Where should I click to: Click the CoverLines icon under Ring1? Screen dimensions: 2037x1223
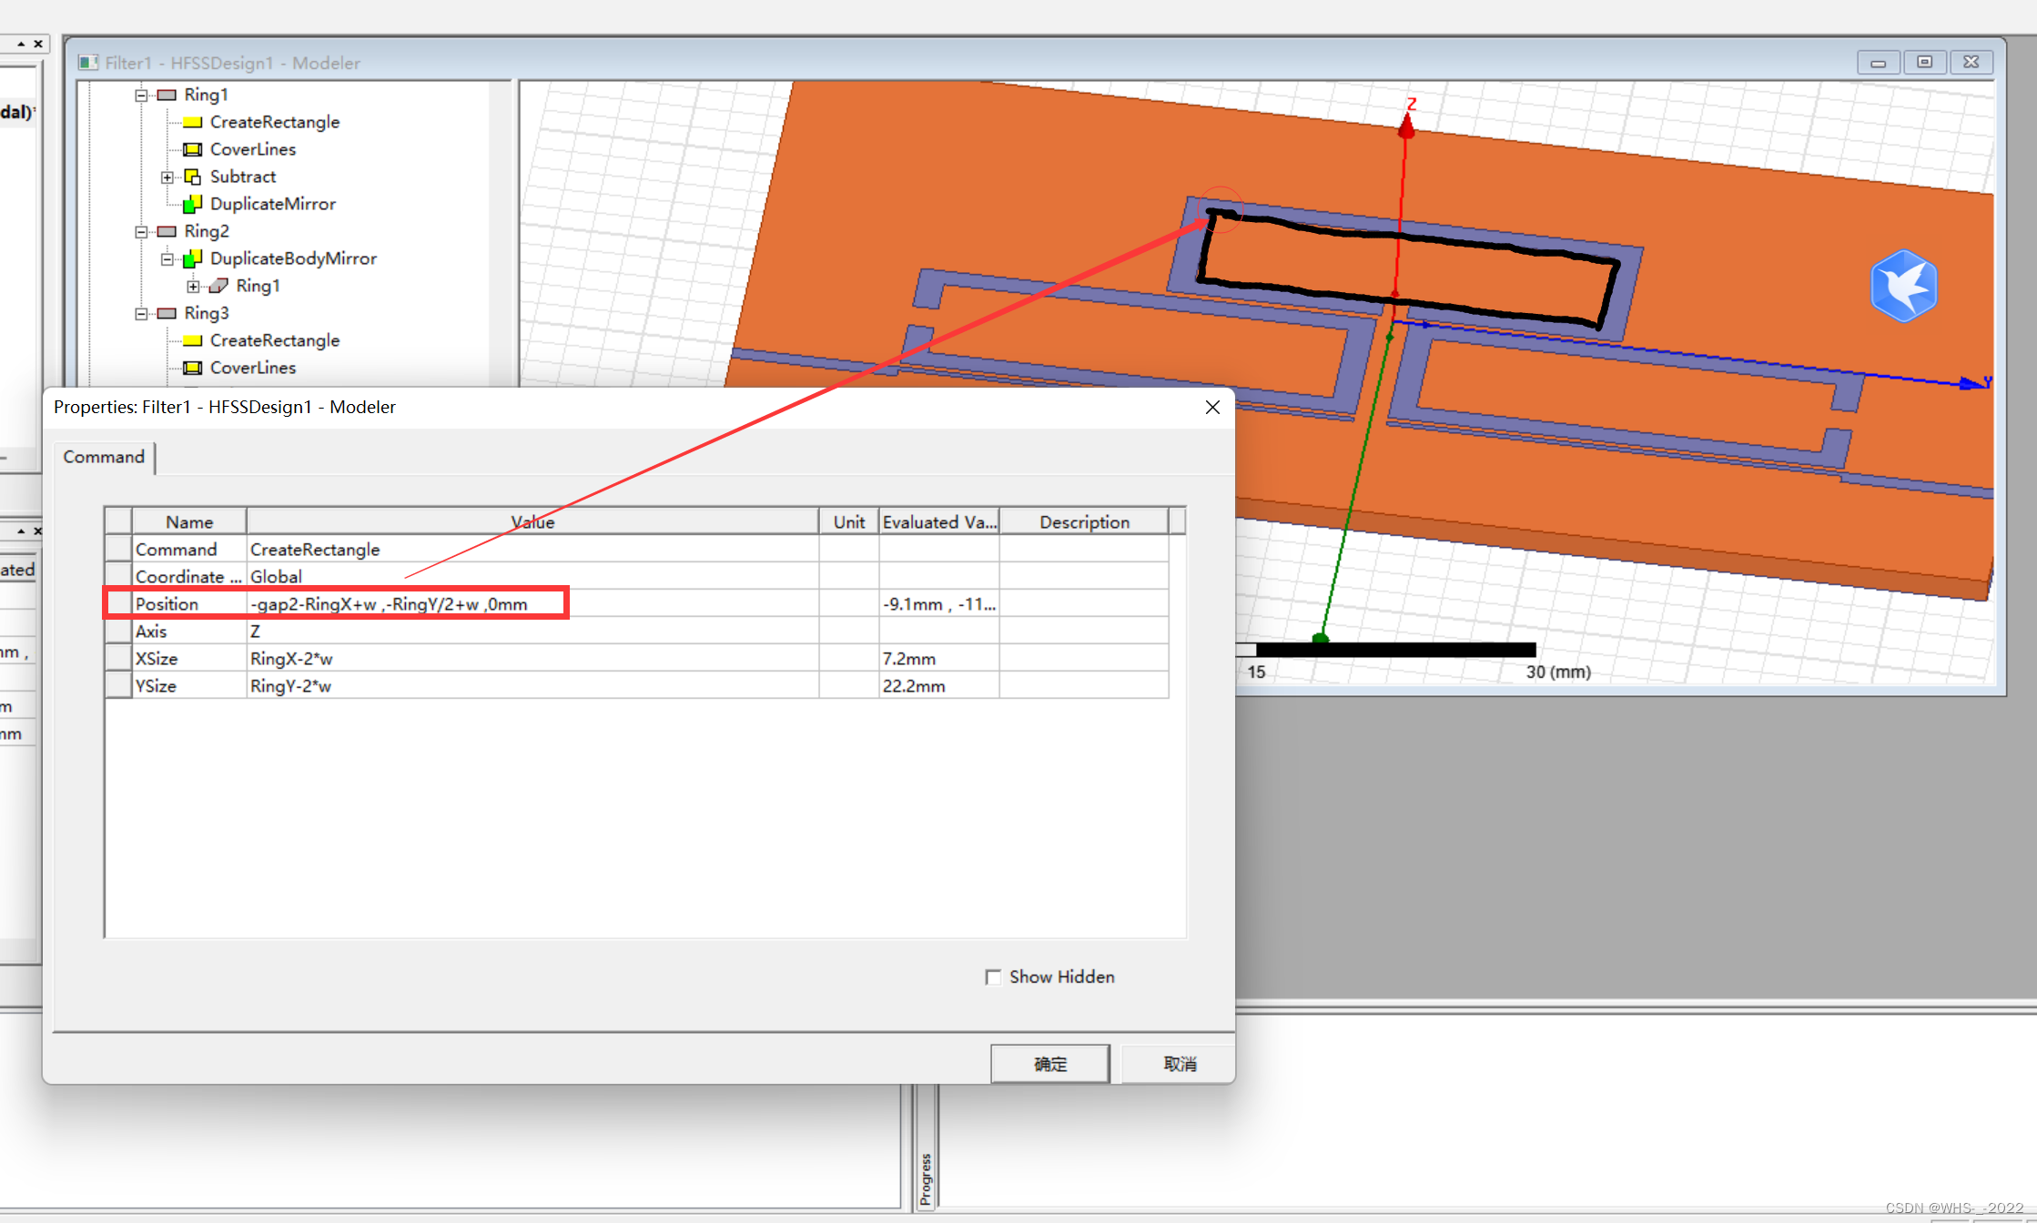[192, 149]
